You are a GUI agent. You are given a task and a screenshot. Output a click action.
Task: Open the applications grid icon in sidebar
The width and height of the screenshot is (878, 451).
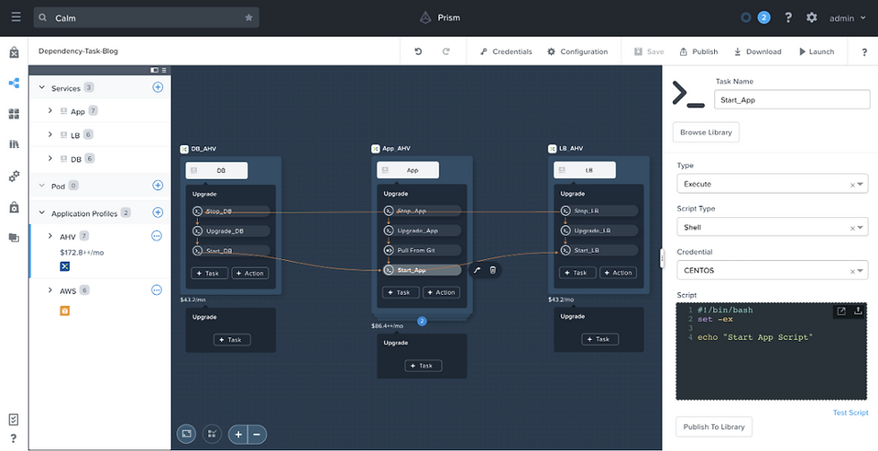[x=14, y=114]
